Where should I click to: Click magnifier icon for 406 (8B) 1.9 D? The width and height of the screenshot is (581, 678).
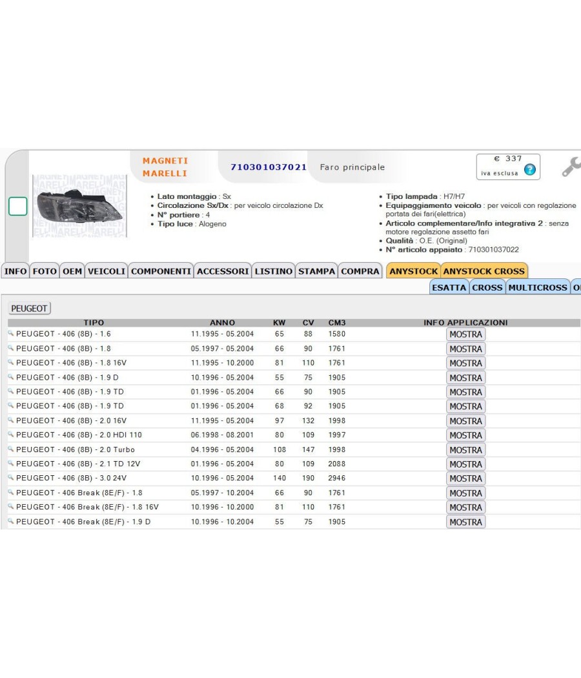click(x=11, y=377)
